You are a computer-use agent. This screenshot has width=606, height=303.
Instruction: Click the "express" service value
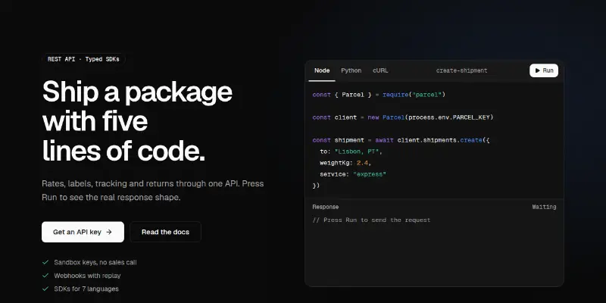pyautogui.click(x=370, y=174)
